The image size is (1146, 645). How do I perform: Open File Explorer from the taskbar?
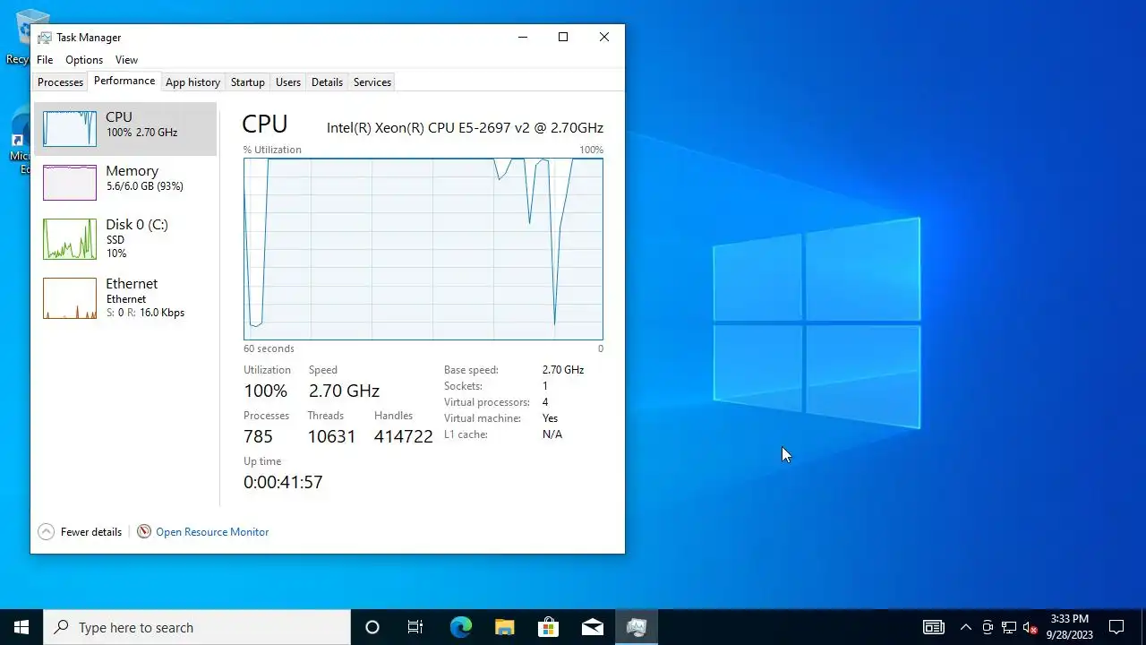(x=504, y=627)
